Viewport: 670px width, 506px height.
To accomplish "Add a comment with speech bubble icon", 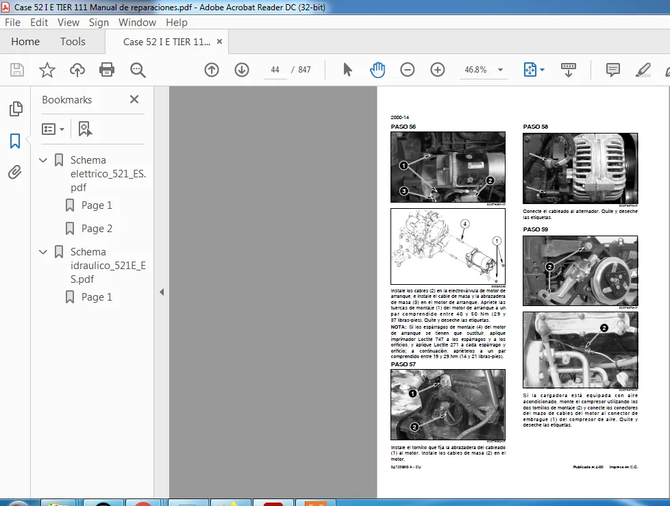I will (612, 70).
